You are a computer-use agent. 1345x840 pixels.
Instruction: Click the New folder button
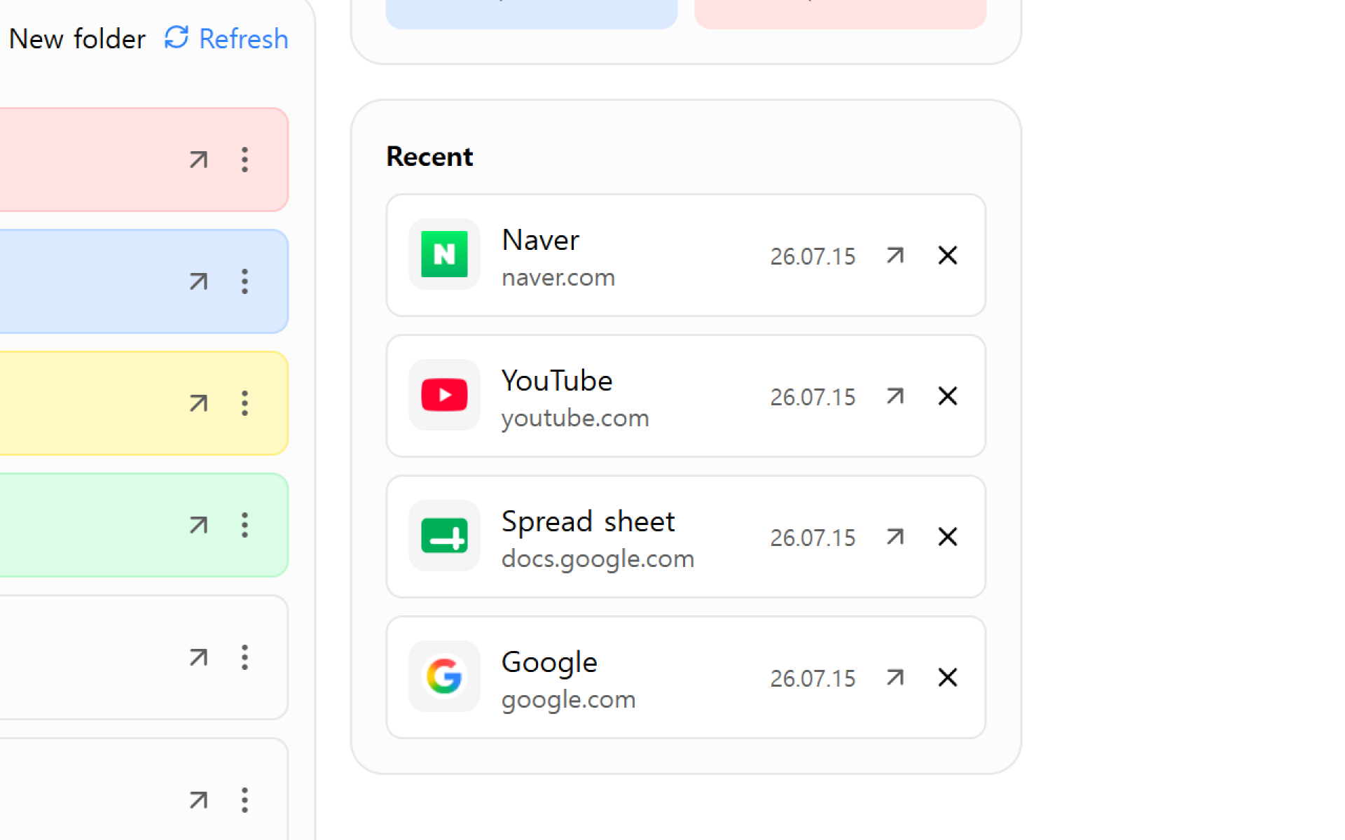[77, 38]
